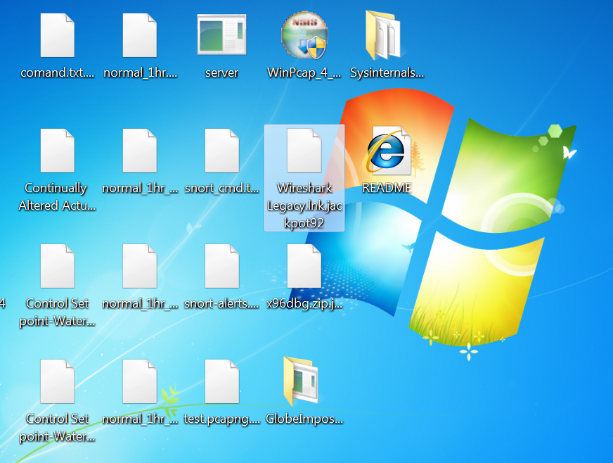Viewport: 613px width, 463px height.
Task: Select normal_1hr file beside test.pcapng
Action: pyautogui.click(x=139, y=381)
